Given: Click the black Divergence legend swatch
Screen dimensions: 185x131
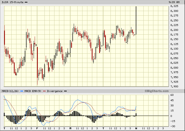Looking at the screenshot, I should pyautogui.click(x=65, y=91).
